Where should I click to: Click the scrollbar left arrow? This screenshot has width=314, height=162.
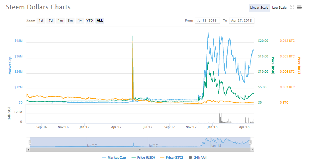28,150
